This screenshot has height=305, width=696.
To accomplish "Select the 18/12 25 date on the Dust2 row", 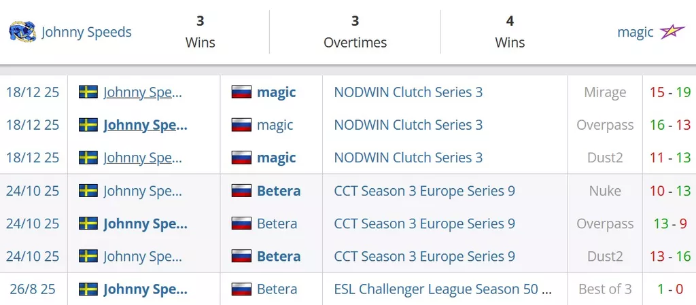I will [x=33, y=158].
